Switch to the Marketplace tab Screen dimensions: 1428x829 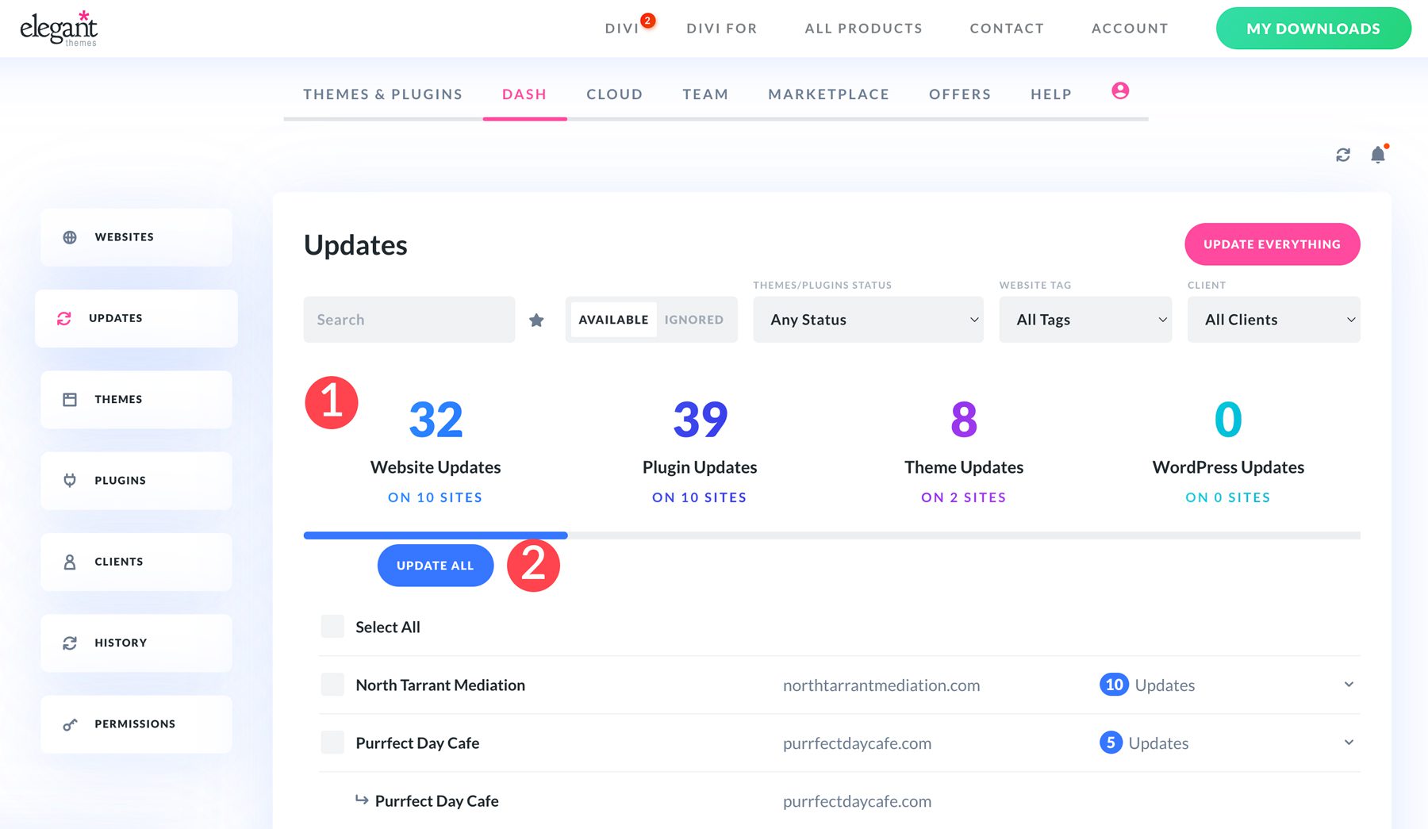828,94
